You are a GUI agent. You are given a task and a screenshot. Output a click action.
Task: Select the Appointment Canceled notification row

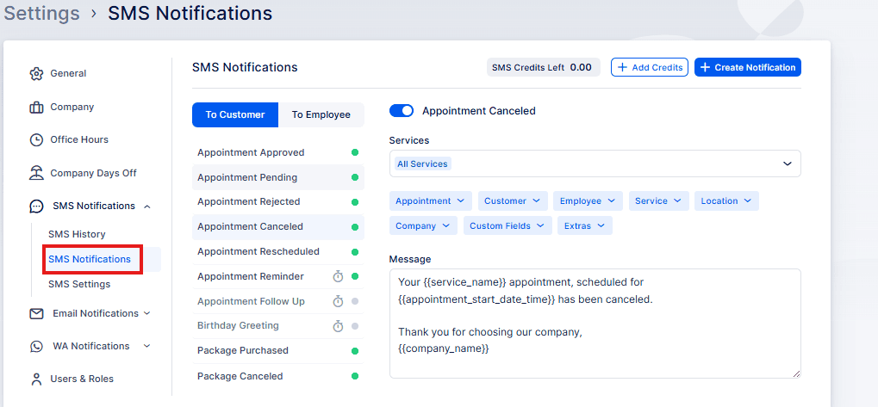278,227
